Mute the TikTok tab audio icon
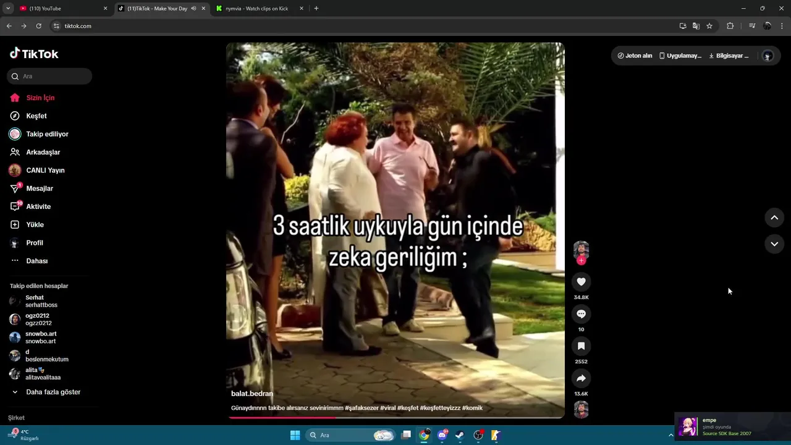Screen dimensions: 791x445 click(193, 9)
